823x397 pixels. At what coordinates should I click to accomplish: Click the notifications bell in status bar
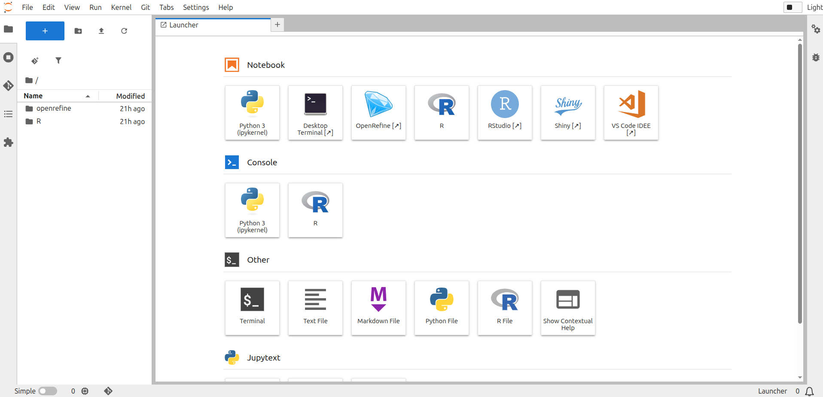[x=809, y=391]
